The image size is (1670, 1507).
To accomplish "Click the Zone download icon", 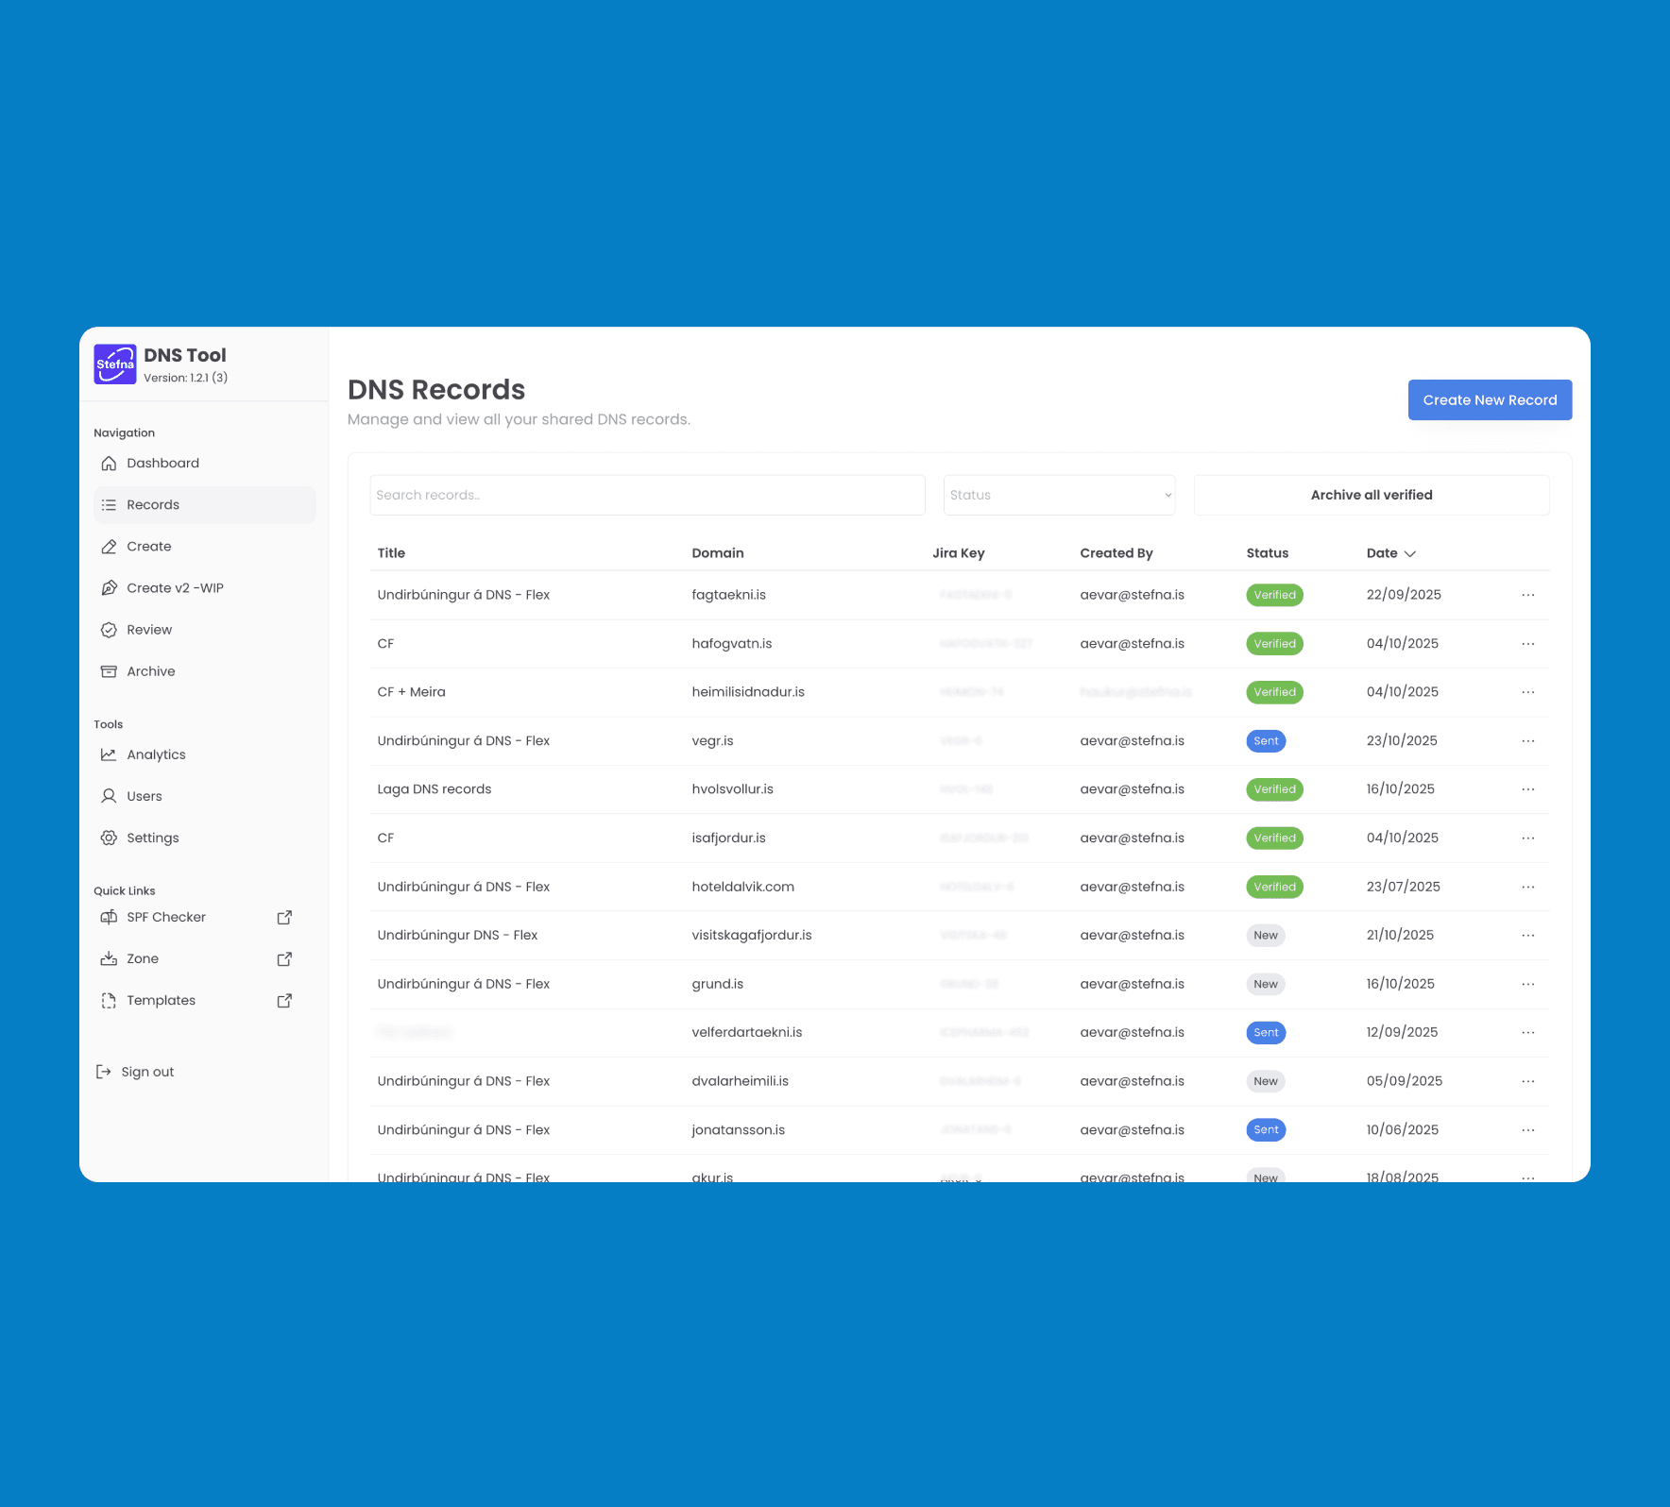I will click(109, 958).
